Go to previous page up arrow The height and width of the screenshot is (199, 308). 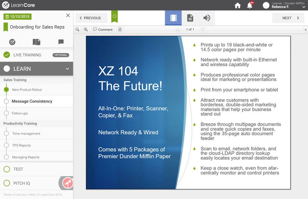coord(178,30)
